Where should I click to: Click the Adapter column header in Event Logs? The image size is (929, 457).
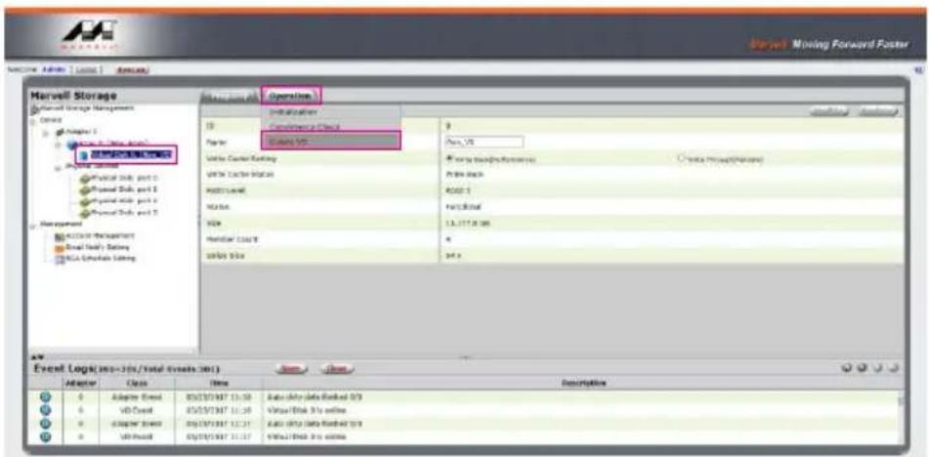tap(80, 383)
